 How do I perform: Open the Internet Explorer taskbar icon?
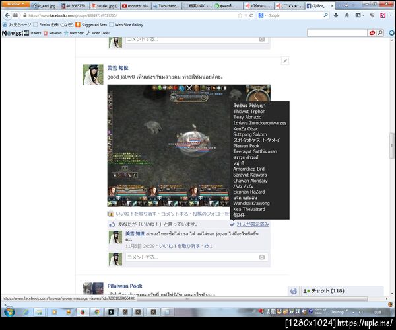point(26,312)
